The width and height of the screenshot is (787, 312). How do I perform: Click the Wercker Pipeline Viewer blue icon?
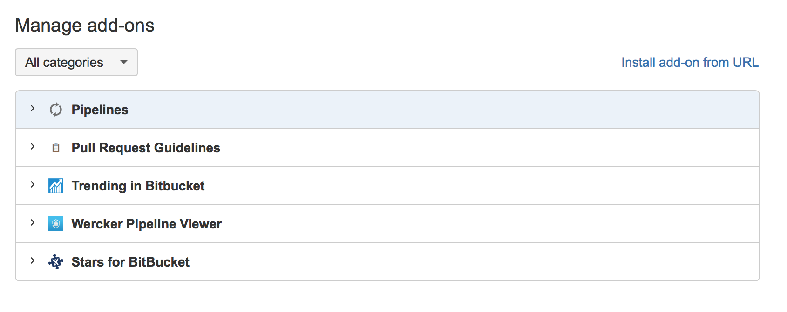[56, 224]
